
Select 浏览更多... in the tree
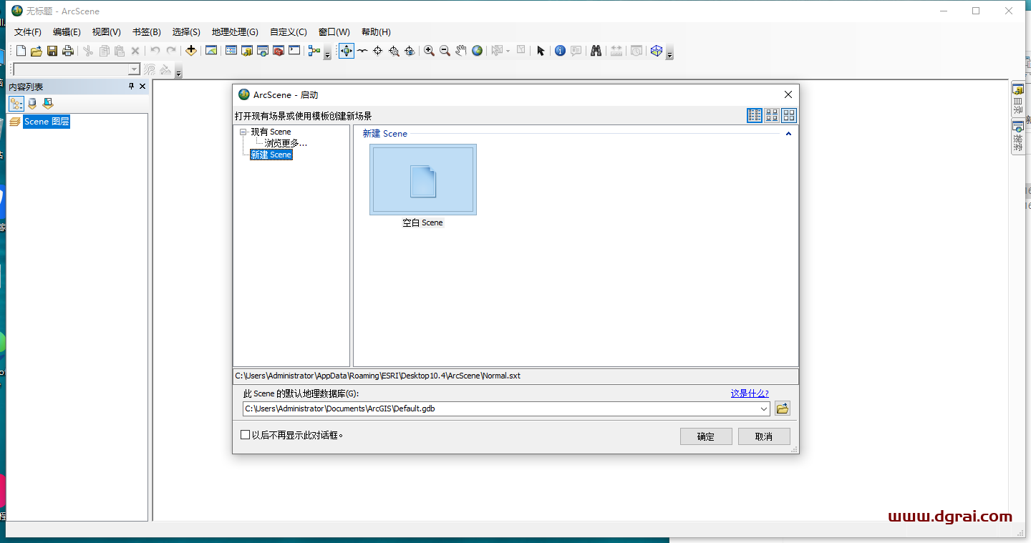tap(286, 143)
